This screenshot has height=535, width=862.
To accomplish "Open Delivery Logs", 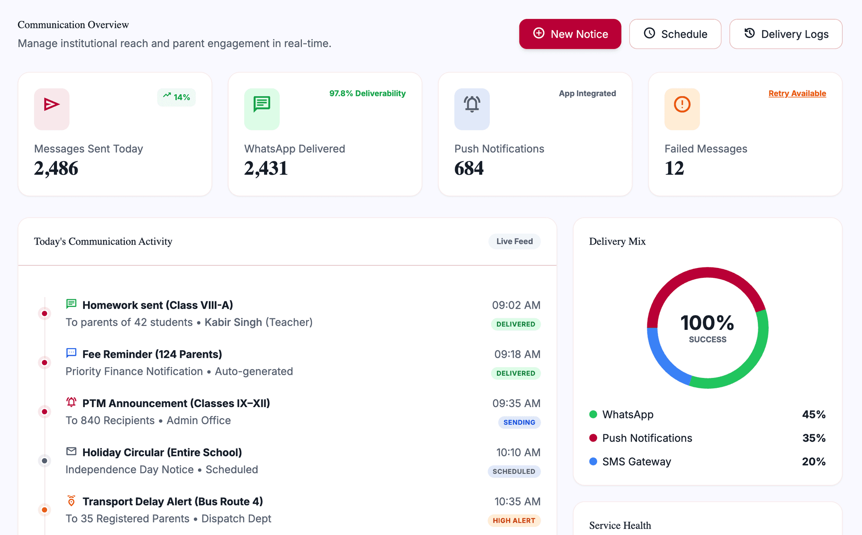I will (786, 34).
